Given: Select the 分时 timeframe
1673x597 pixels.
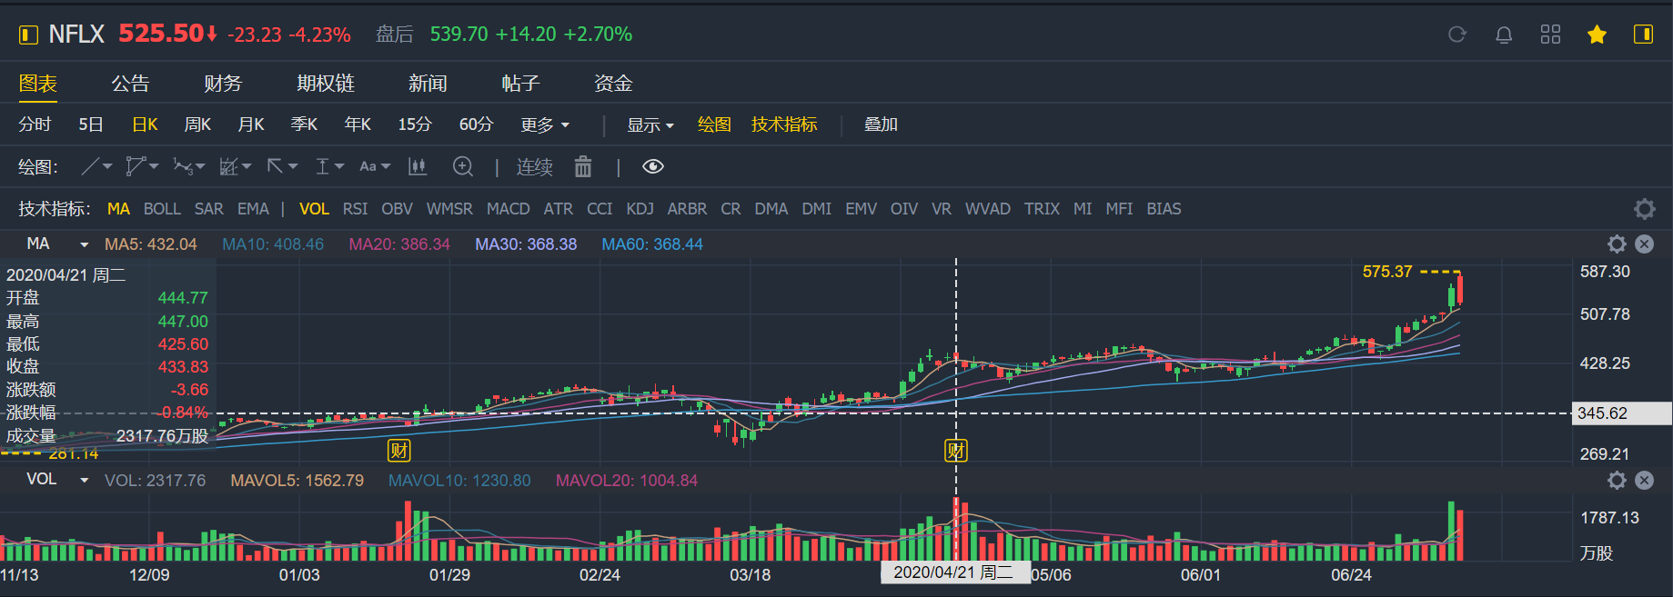Looking at the screenshot, I should click(x=35, y=124).
